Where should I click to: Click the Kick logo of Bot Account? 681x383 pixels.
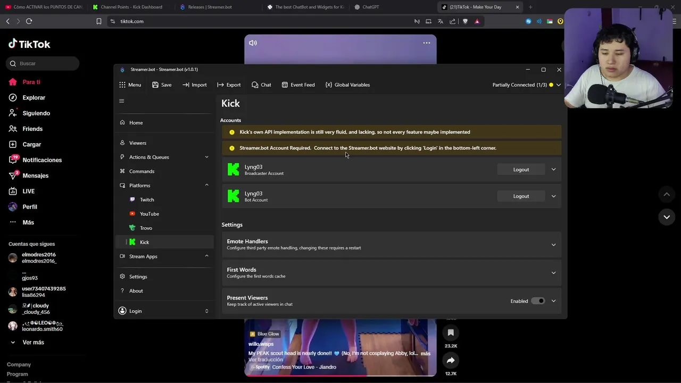(233, 196)
